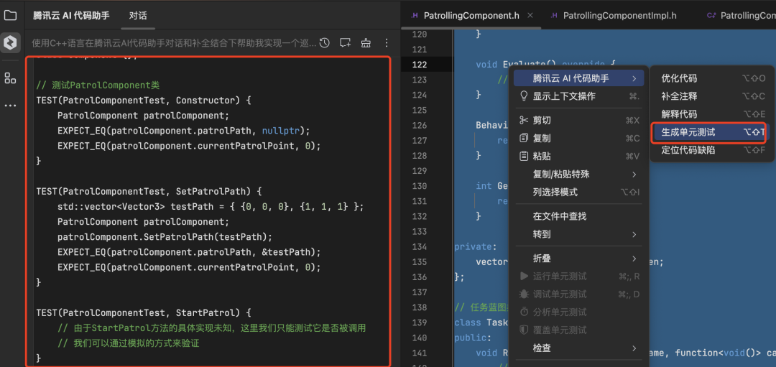Clear conversation broom icon
This screenshot has height=367, width=776.
pos(366,43)
